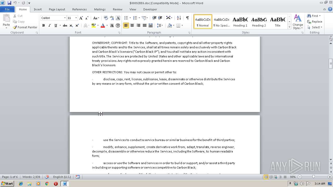Expand font color dropdown arrow

(107, 25)
